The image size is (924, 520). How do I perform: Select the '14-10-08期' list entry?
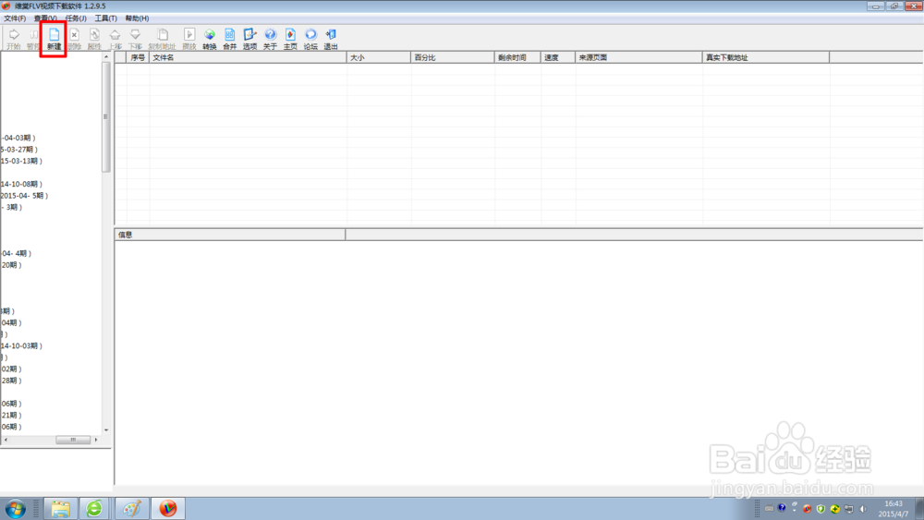tap(21, 185)
